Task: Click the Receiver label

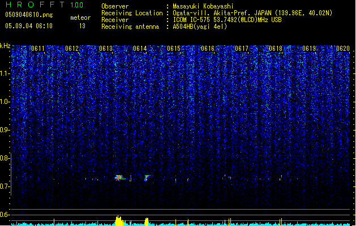Action: point(115,20)
